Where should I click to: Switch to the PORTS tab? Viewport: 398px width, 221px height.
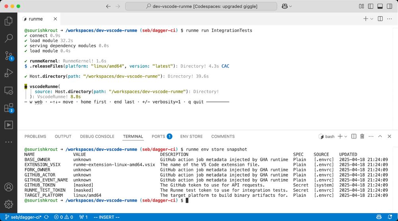pyautogui.click(x=162, y=136)
